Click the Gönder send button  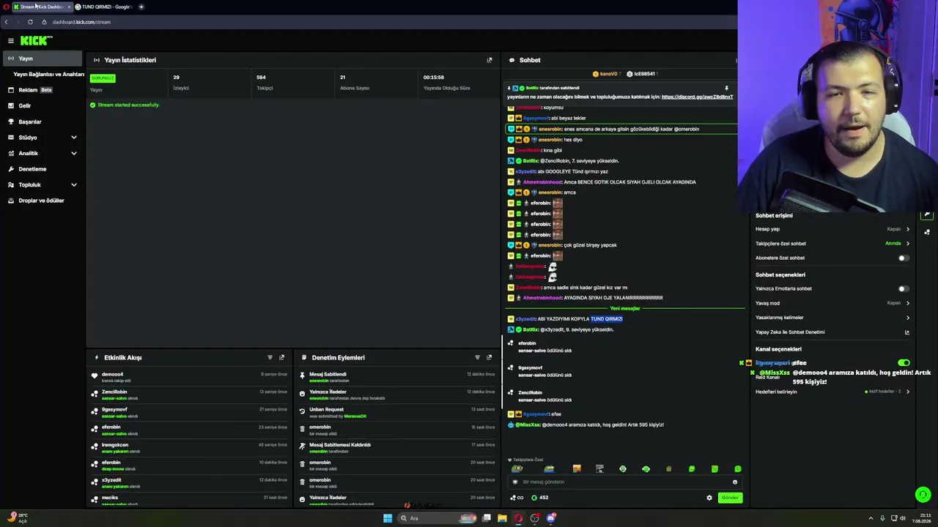pos(730,498)
